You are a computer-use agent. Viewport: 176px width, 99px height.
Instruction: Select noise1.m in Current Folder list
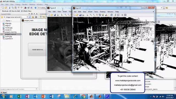(8, 30)
